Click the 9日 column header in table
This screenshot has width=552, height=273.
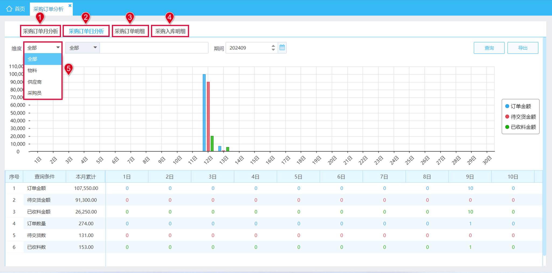470,177
